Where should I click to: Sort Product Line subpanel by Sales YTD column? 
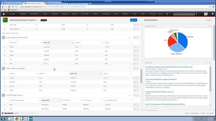pos(58,43)
